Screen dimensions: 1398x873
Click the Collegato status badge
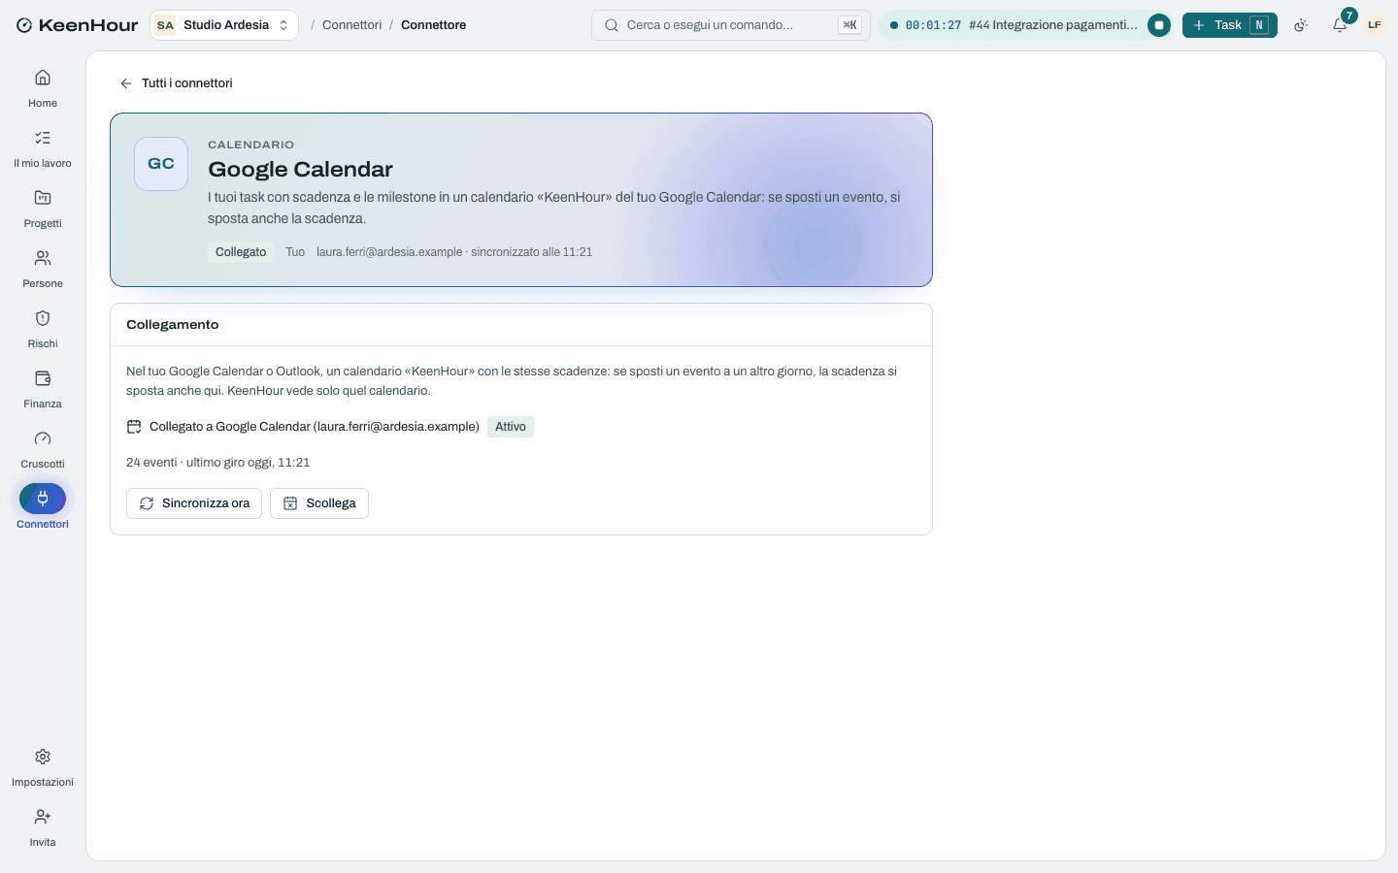pos(241,252)
